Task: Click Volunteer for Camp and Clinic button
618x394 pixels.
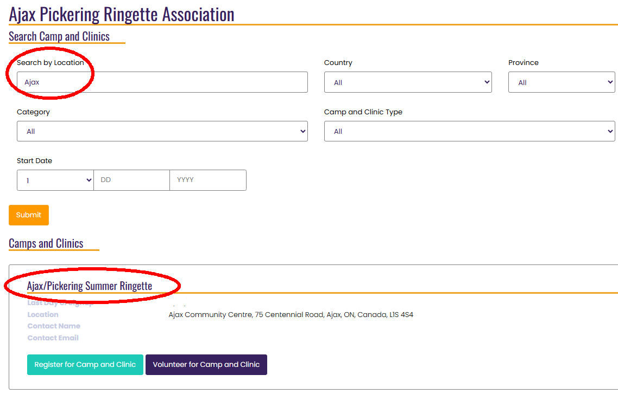Action: pyautogui.click(x=206, y=365)
